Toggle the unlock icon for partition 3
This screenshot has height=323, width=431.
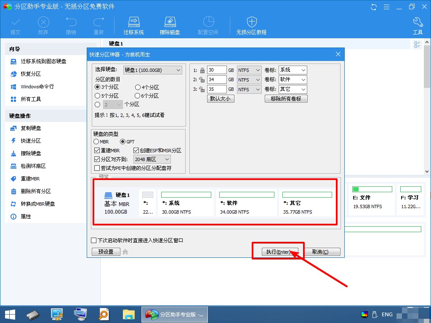pyautogui.click(x=202, y=89)
